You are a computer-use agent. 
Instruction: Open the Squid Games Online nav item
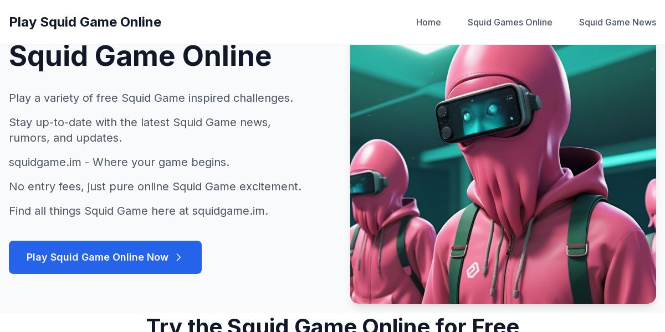510,22
